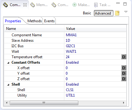Click the D button for Y offset

point(124,73)
